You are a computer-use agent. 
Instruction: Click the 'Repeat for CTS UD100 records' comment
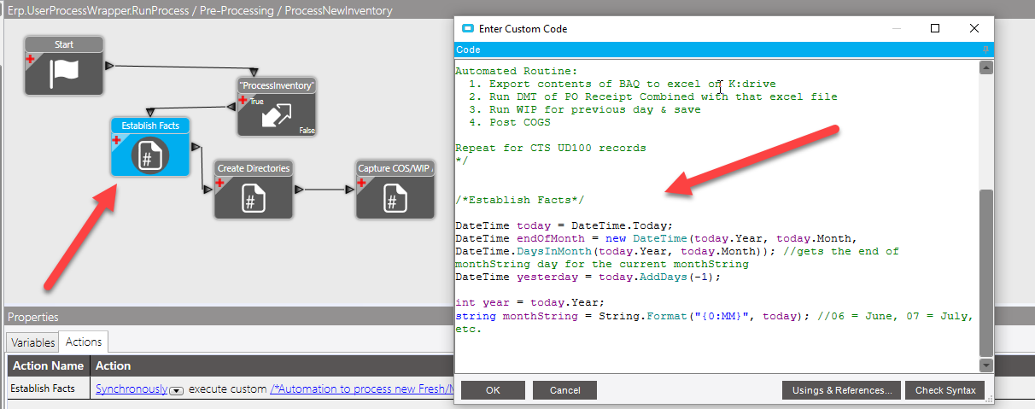click(551, 148)
